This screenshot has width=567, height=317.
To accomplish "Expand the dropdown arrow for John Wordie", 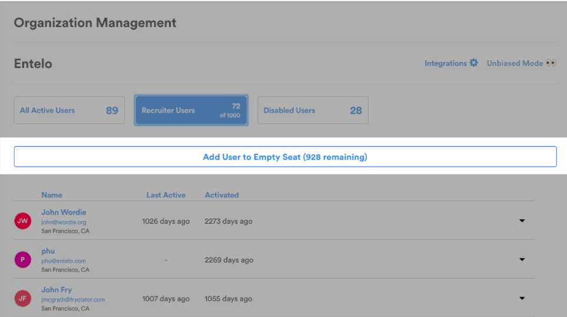I will pyautogui.click(x=522, y=221).
